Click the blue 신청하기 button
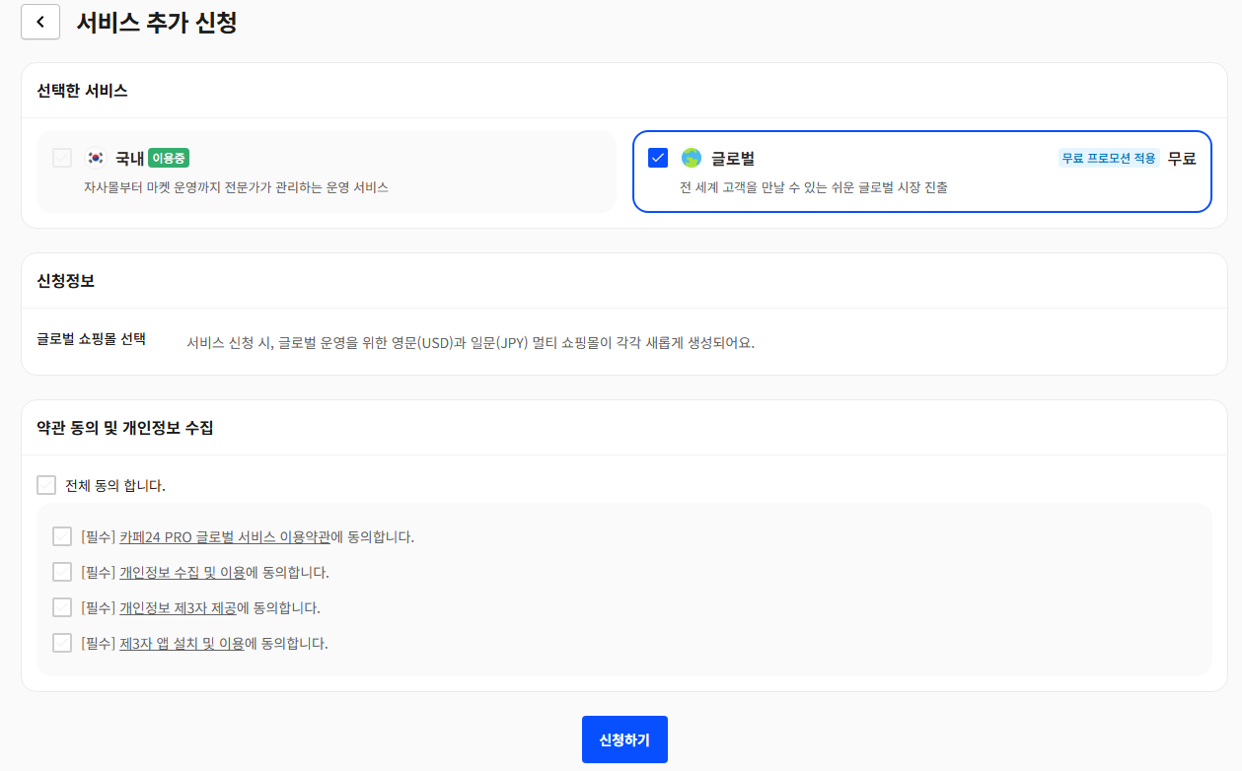This screenshot has width=1242, height=771. tap(624, 739)
